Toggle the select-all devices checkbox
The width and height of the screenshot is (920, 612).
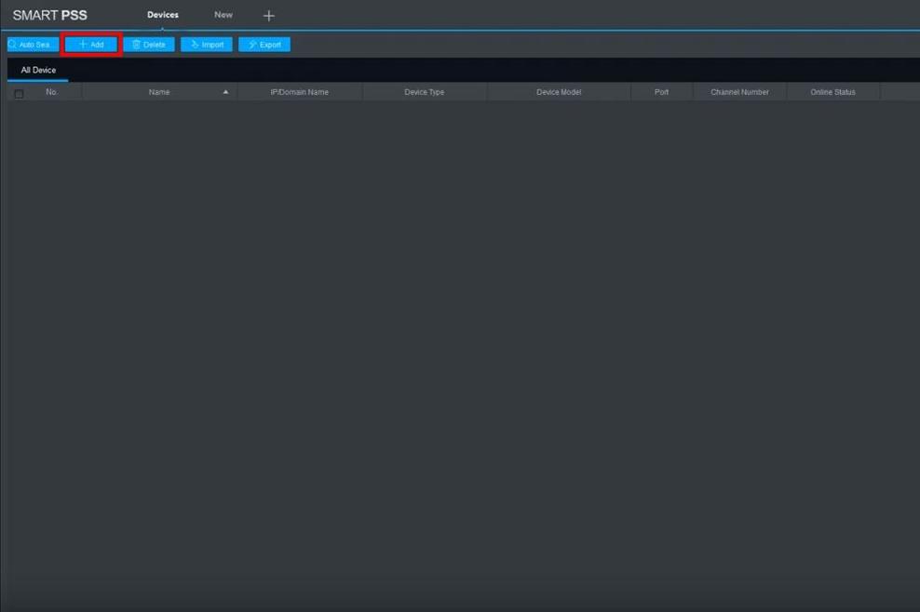tap(19, 93)
